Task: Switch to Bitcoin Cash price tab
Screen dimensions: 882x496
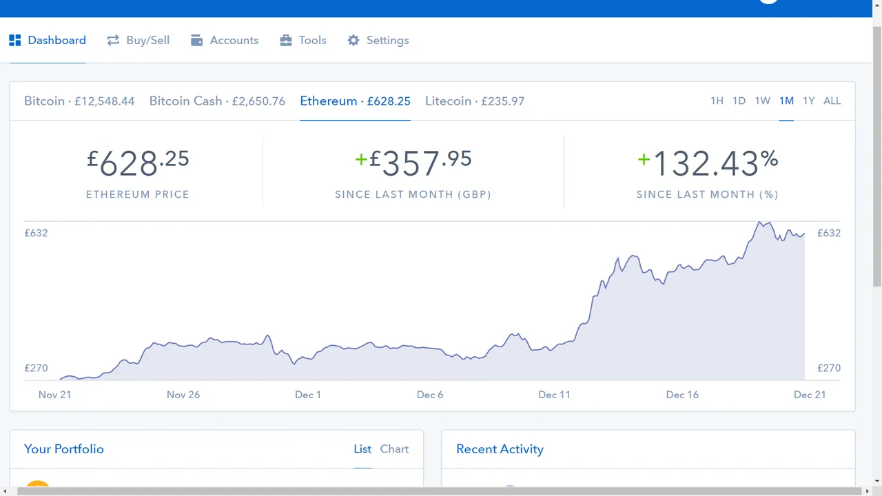Action: click(217, 101)
